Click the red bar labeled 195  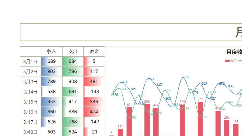coord(236,130)
